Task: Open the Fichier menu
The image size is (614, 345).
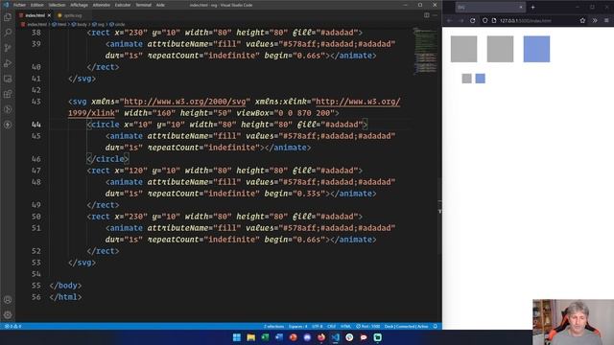Action: tap(19, 5)
